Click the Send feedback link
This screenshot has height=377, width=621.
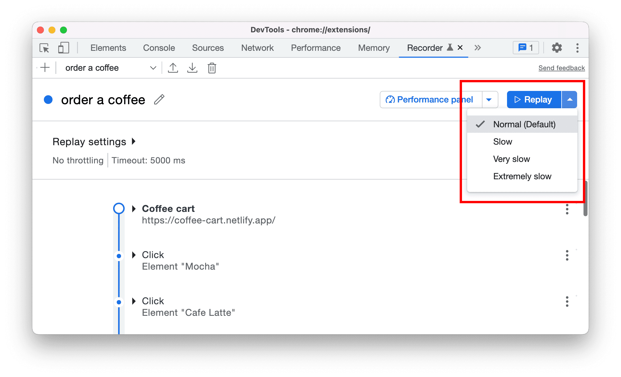click(561, 68)
